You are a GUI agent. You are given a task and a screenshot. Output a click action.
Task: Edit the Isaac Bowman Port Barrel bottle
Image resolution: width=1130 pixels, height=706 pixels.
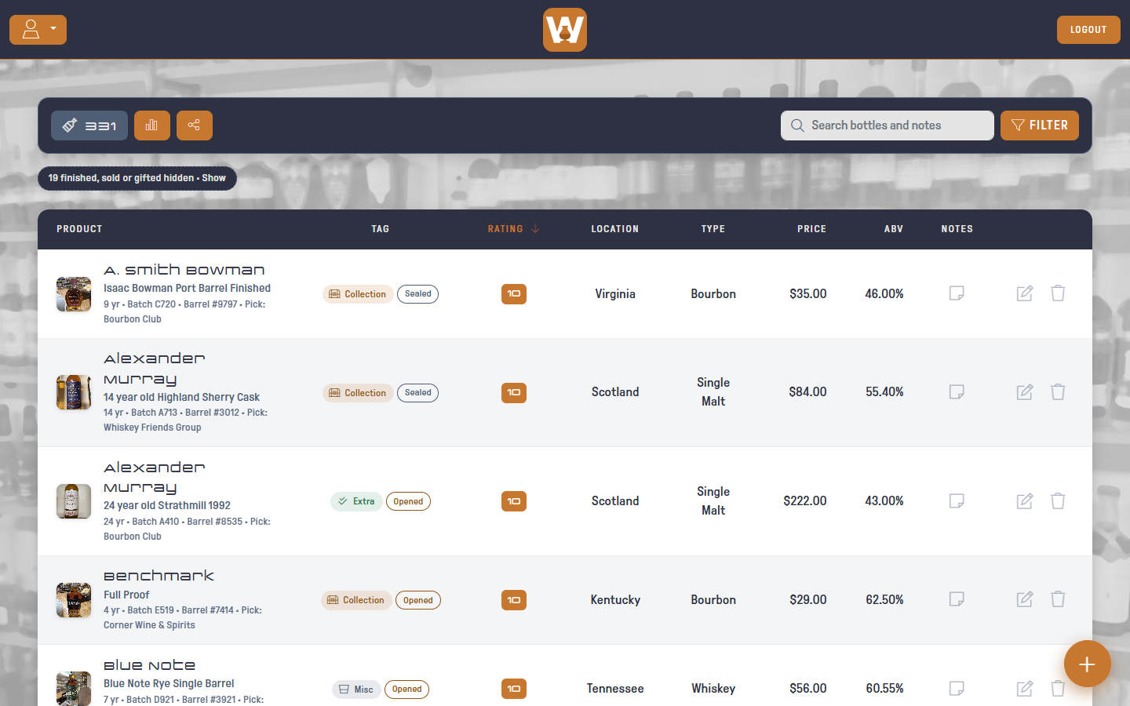(x=1025, y=293)
